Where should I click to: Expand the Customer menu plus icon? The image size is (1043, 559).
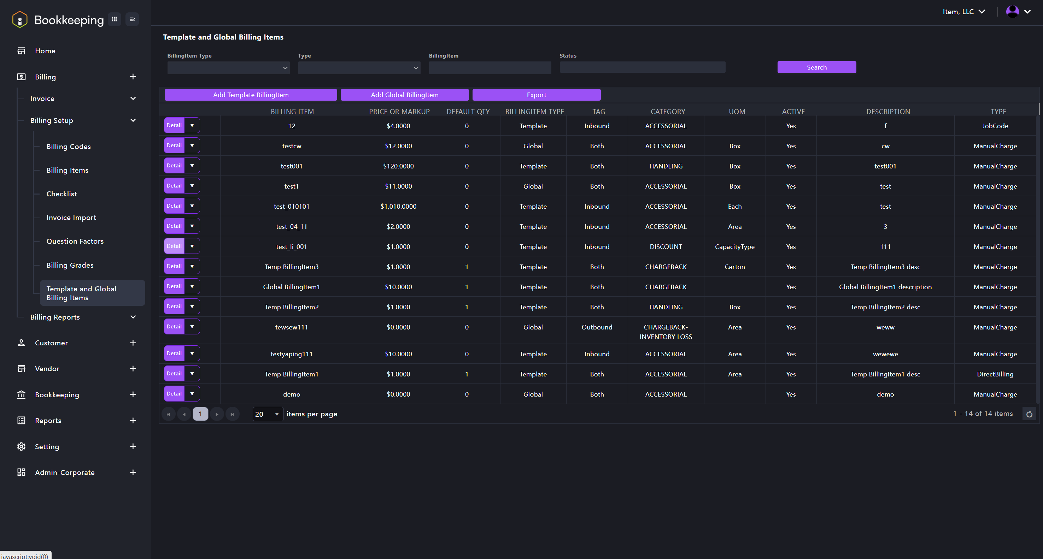tap(133, 343)
